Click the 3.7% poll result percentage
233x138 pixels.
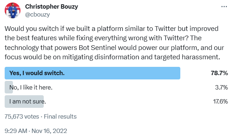point(222,87)
